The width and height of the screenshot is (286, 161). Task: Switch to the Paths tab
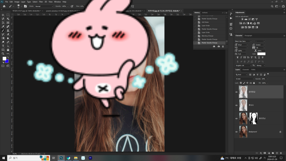tap(253, 70)
